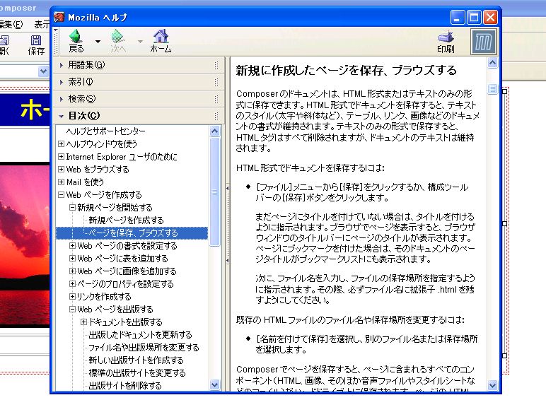Expand the ヘルプウィンドウを使う tree node
The image size is (546, 400).
(61, 143)
